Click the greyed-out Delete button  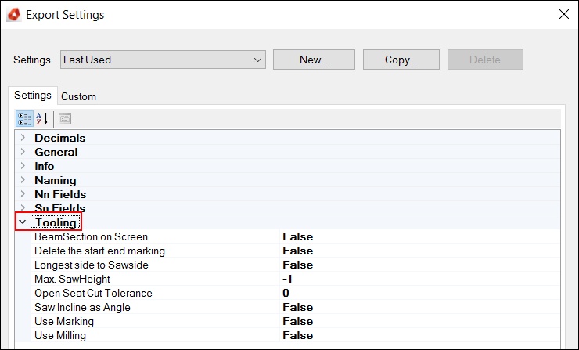(x=485, y=60)
